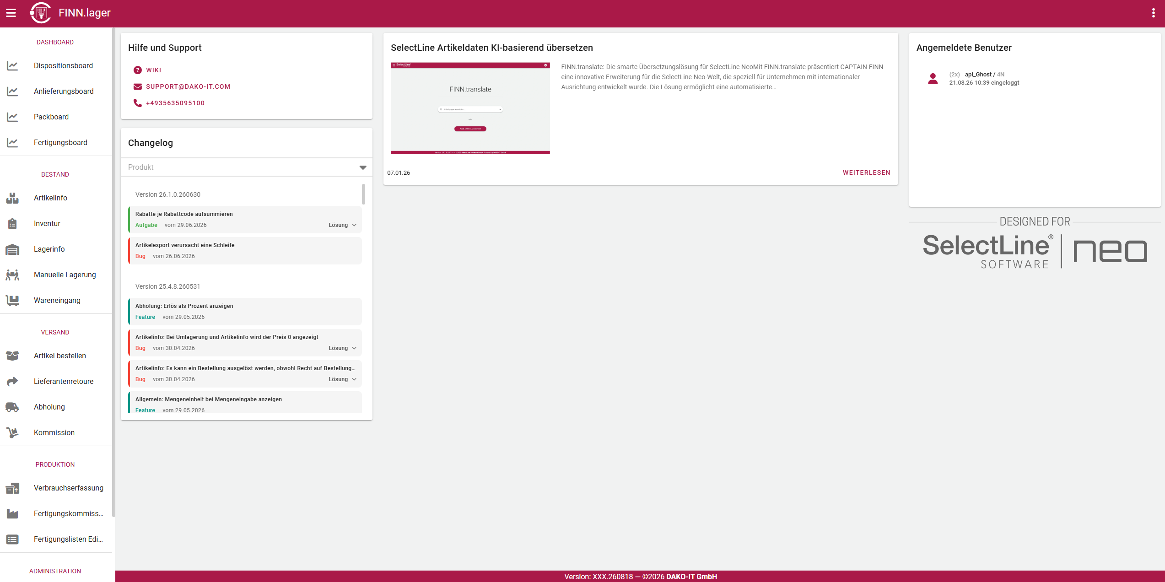The image size is (1165, 582).
Task: Click the Version 26.1.0.260630 heading
Action: coord(168,195)
